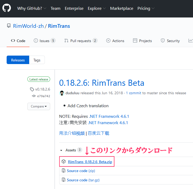Expand the Pricing dropdown
Viewport: 193px width, 189px height.
coord(146,8)
